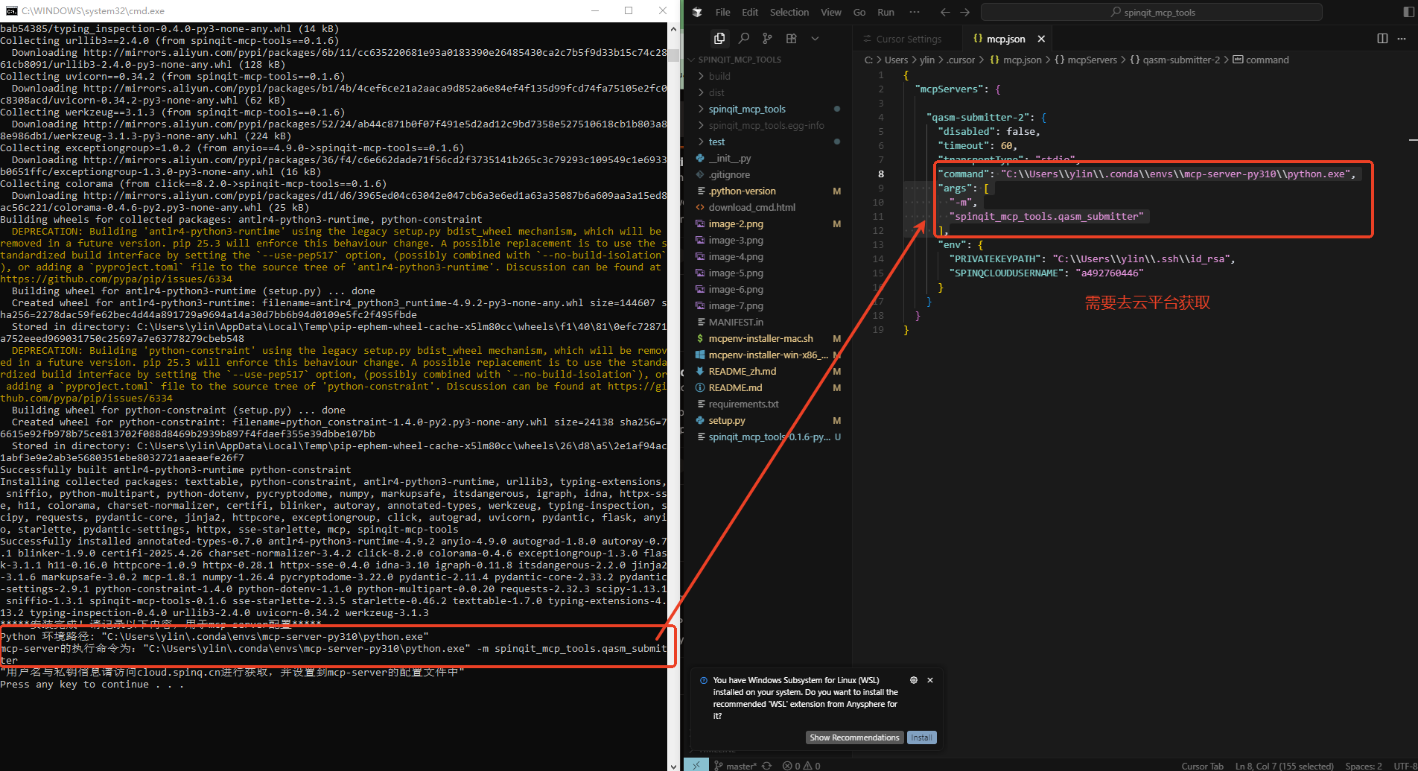This screenshot has height=771, width=1418.
Task: Click Cursor Tab in status bar
Action: (1202, 766)
